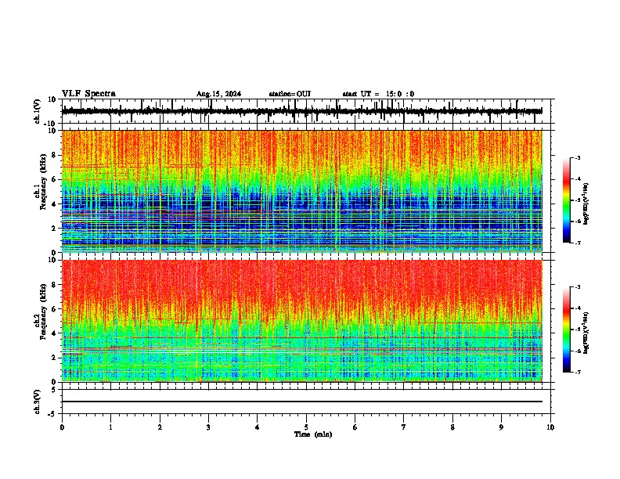The height and width of the screenshot is (479, 620).
Task: Click the ch.2 spectrogram color scale bar
Action: pyautogui.click(x=567, y=330)
